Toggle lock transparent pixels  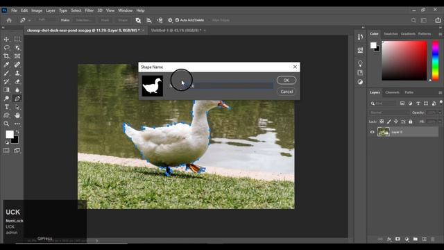[x=382, y=122]
